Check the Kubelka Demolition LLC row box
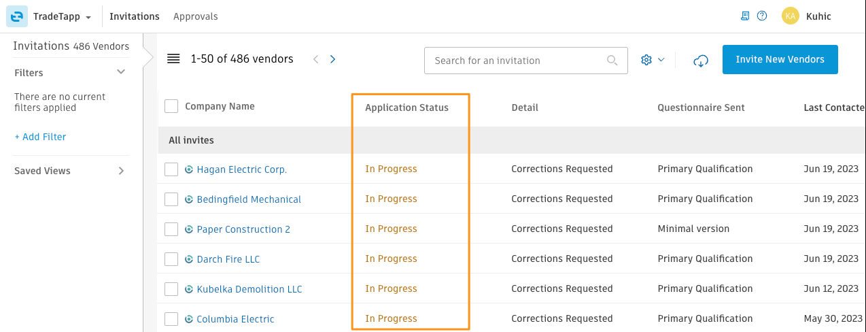Screen dimensions: 866x332 click(x=171, y=289)
